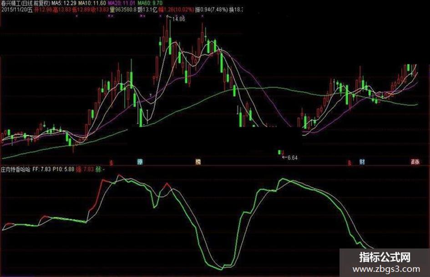
Task: Click the blue 障 event marker icon
Action: point(140,162)
